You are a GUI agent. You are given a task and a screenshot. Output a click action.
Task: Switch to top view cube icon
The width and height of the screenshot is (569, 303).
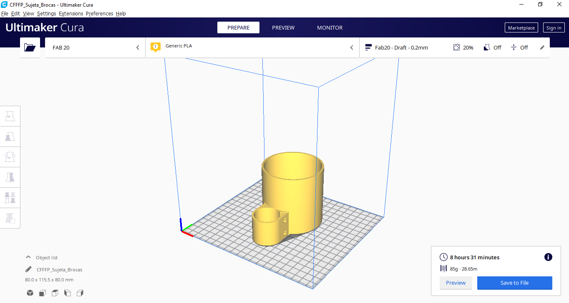55,293
